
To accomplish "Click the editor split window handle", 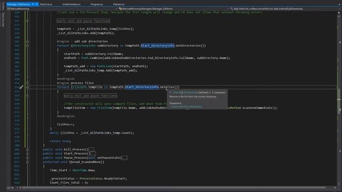I will point(339,13).
